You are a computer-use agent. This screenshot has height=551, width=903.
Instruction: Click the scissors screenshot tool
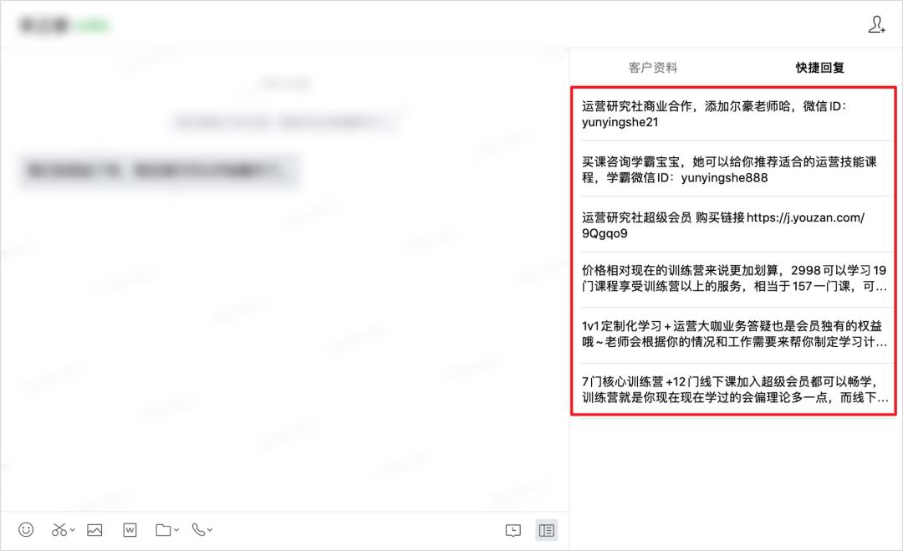pos(59,530)
